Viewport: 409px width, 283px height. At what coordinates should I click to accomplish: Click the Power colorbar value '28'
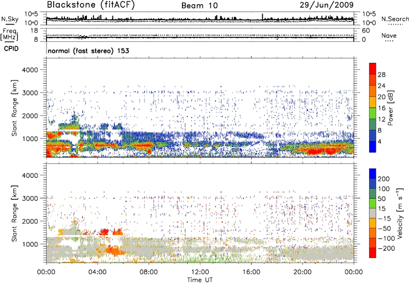click(381, 75)
